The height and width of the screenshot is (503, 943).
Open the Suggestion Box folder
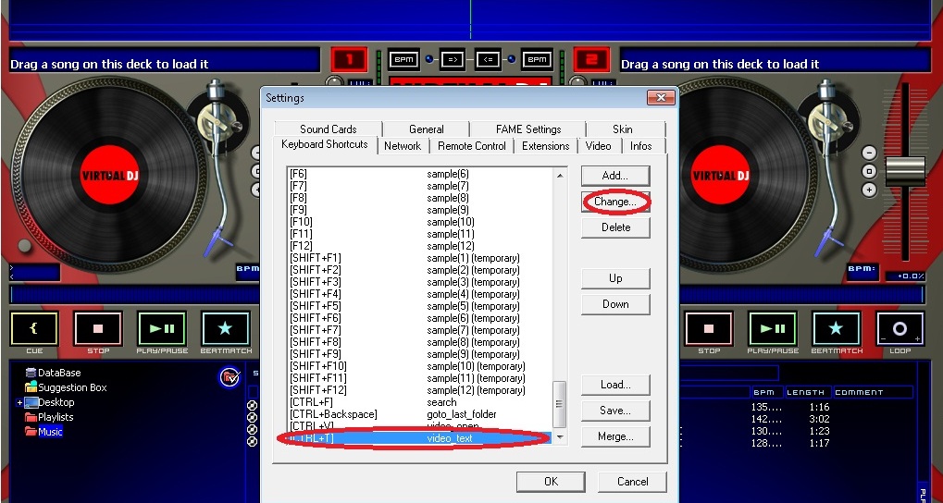pyautogui.click(x=66, y=387)
